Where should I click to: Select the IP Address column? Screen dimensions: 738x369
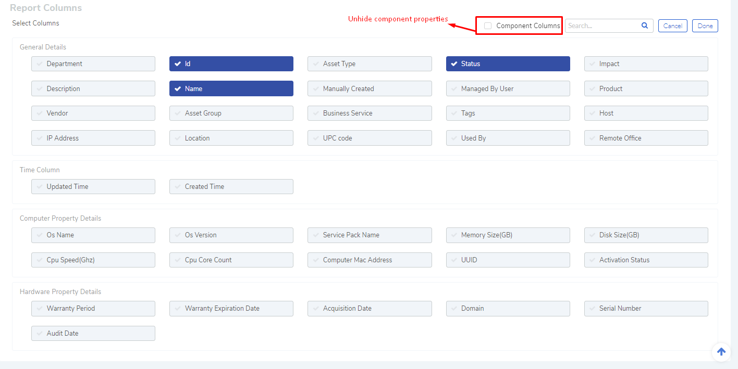93,138
